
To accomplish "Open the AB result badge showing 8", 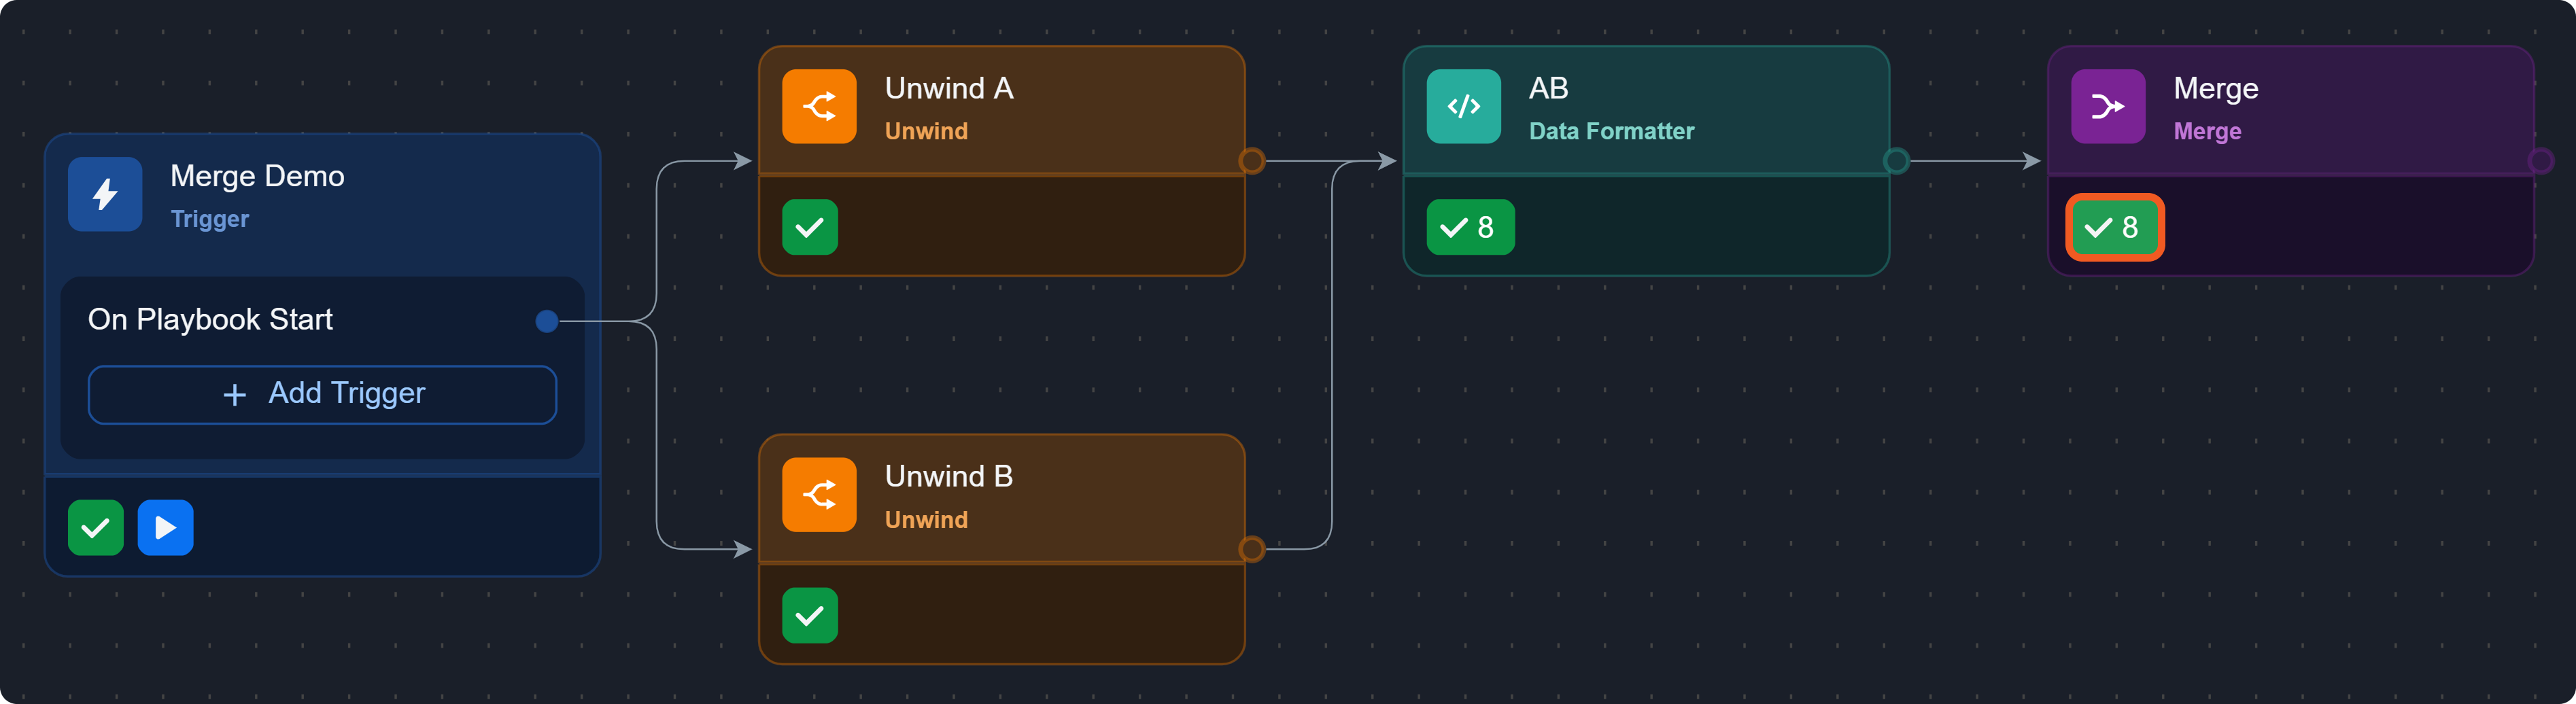I will (x=1469, y=227).
